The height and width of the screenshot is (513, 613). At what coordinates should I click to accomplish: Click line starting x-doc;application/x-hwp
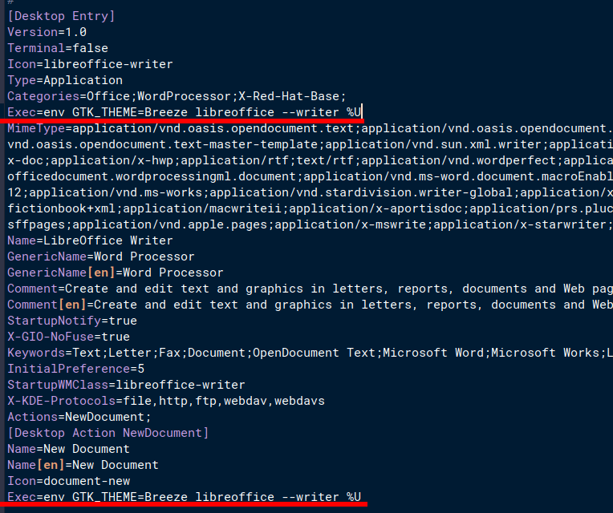point(310,160)
